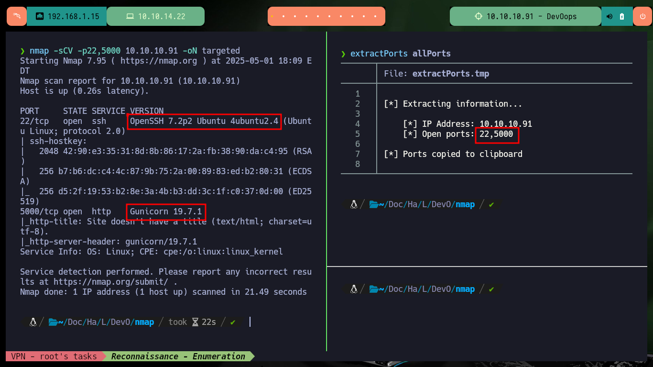Click "Gunicorn 19.7.1" version text
Viewport: 653px width, 367px height.
click(x=166, y=211)
